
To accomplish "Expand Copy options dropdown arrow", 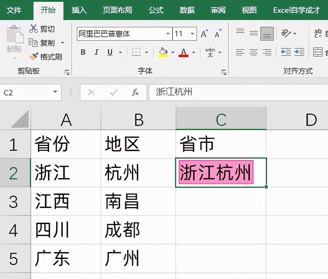I will [x=62, y=43].
